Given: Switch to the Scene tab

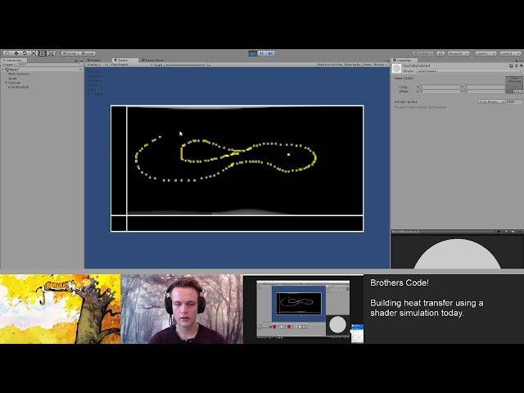Looking at the screenshot, I should point(95,60).
